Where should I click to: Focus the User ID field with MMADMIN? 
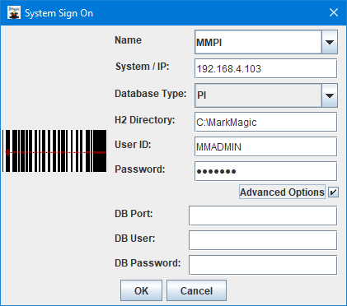coord(265,146)
